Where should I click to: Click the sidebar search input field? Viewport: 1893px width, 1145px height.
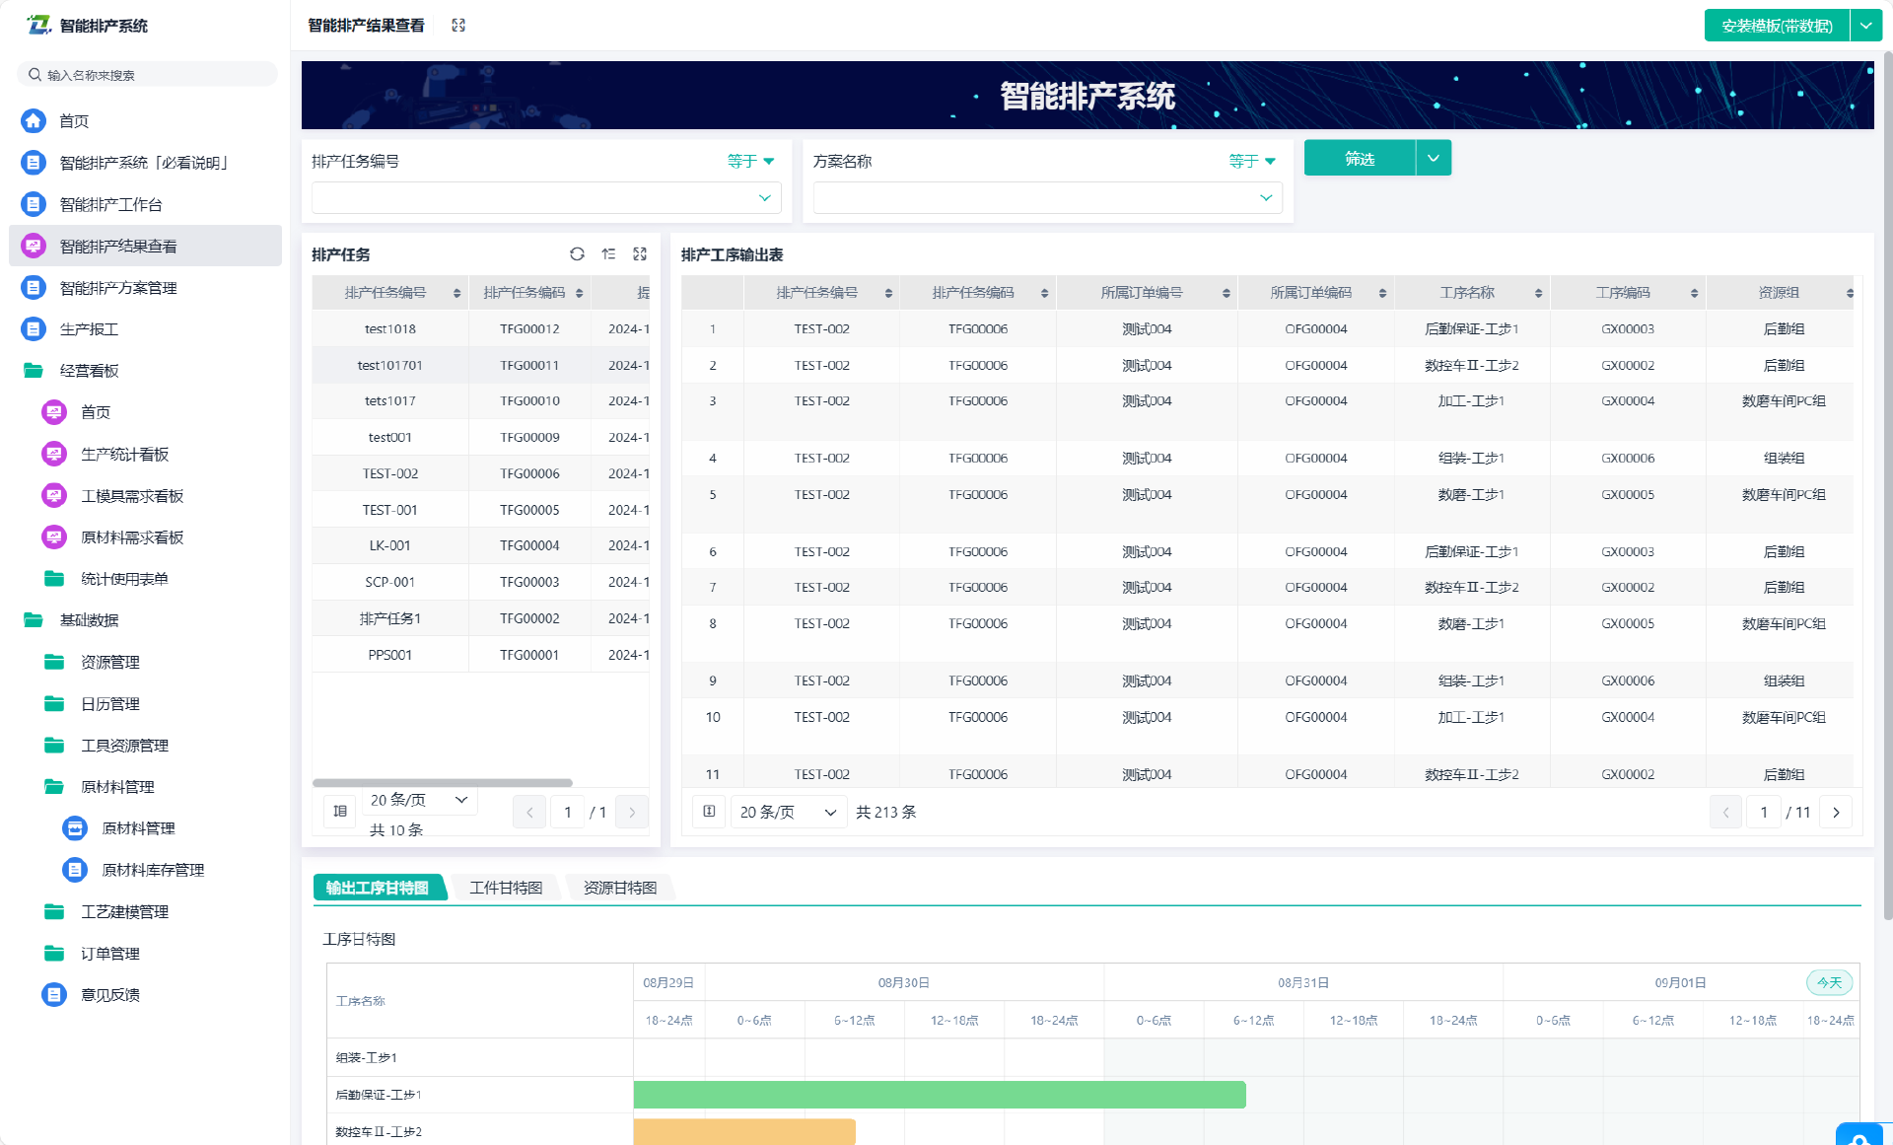click(x=148, y=75)
